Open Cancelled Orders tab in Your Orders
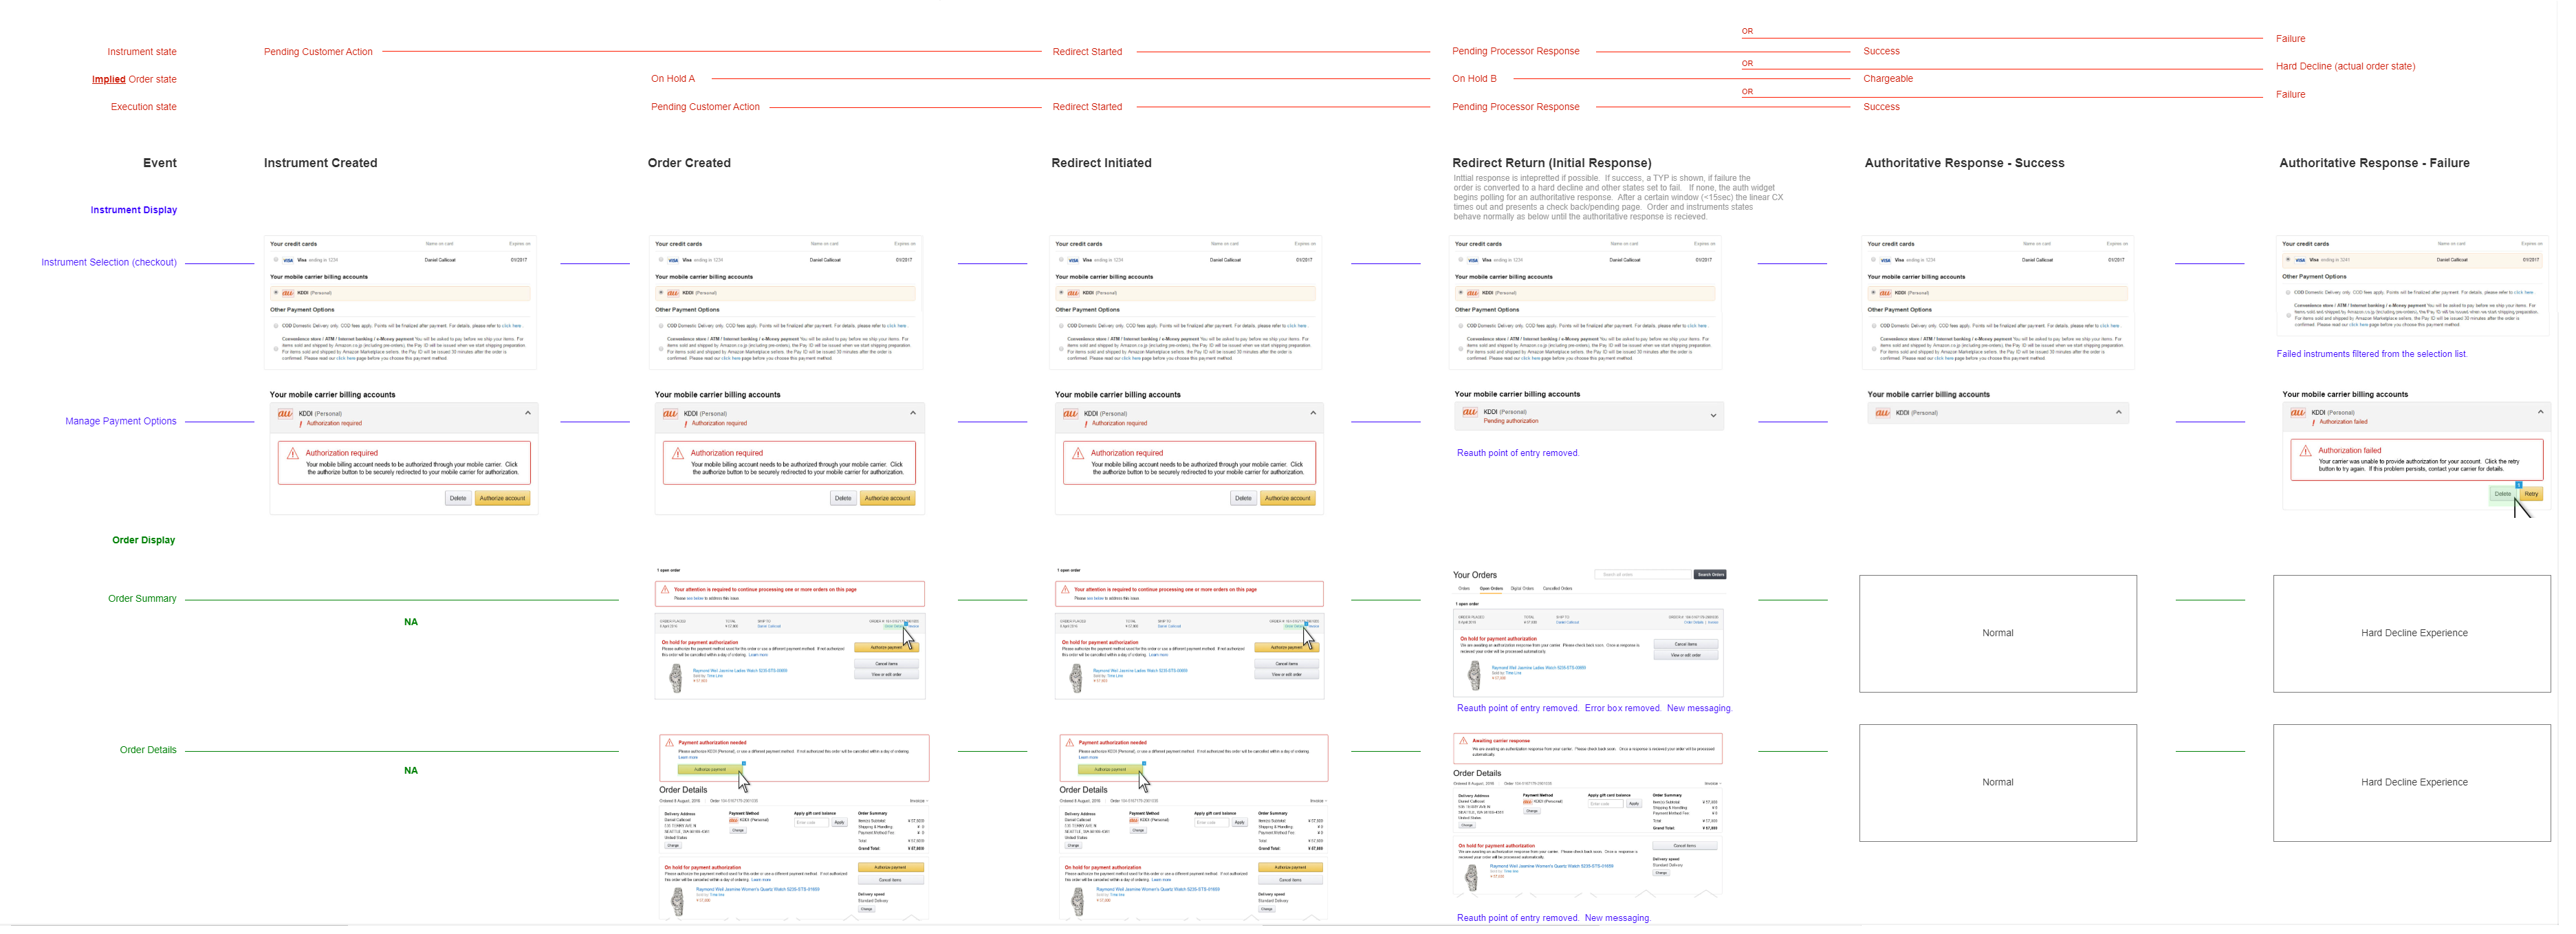Screen dimensions: 2576x934 click(1557, 589)
